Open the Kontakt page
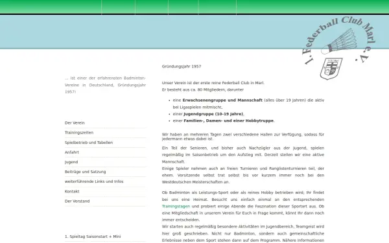 pos(72,191)
